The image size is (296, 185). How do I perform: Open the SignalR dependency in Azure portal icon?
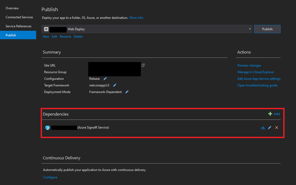click(263, 127)
